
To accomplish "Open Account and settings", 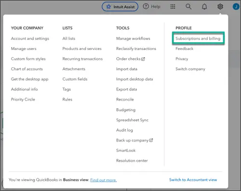I will click(30, 38).
